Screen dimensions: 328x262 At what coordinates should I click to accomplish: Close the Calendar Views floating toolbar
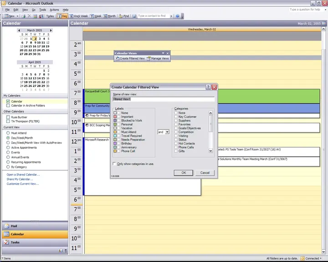(x=167, y=53)
